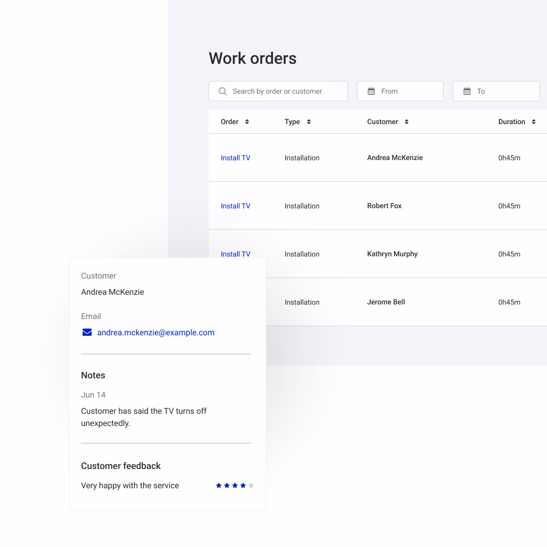Viewport: 547px width, 547px height.
Task: Open Robert Fox's Install TV order
Action: [x=235, y=206]
